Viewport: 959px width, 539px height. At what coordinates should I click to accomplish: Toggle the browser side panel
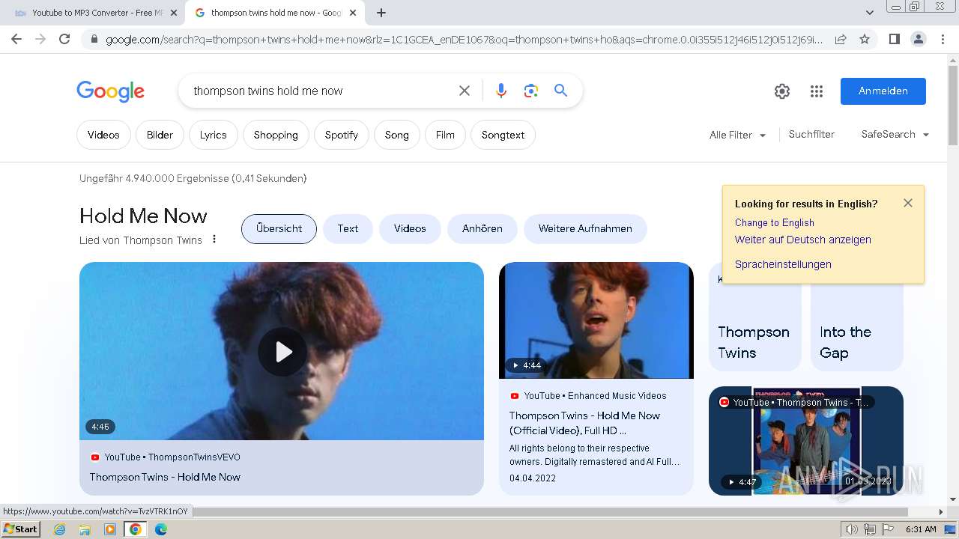(894, 39)
